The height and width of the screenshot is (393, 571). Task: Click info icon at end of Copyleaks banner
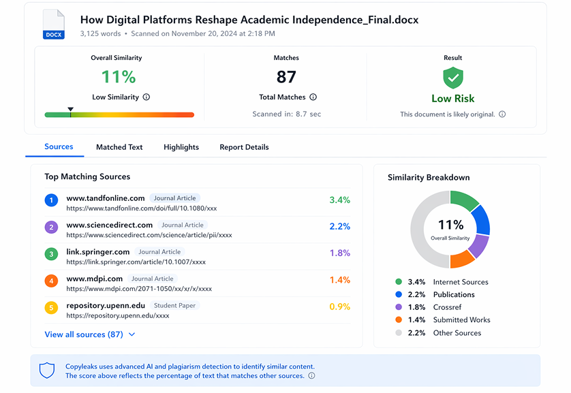tap(311, 375)
